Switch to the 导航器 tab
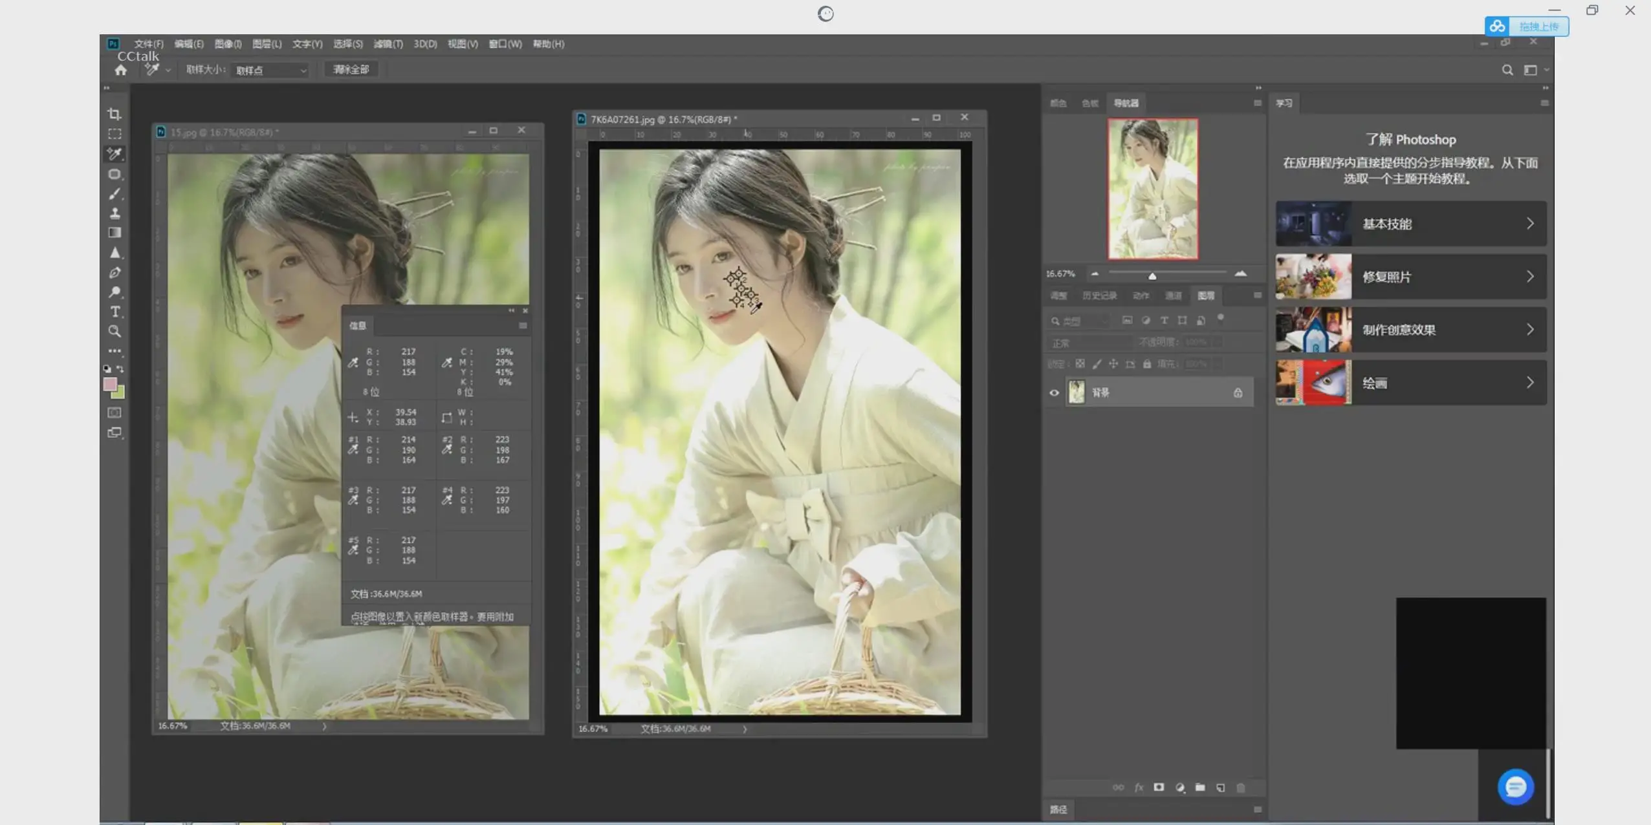 click(x=1126, y=103)
